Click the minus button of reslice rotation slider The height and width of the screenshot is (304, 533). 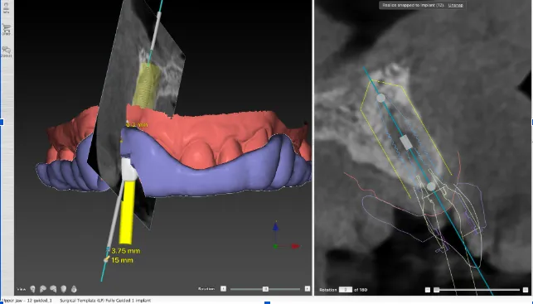pyautogui.click(x=428, y=290)
